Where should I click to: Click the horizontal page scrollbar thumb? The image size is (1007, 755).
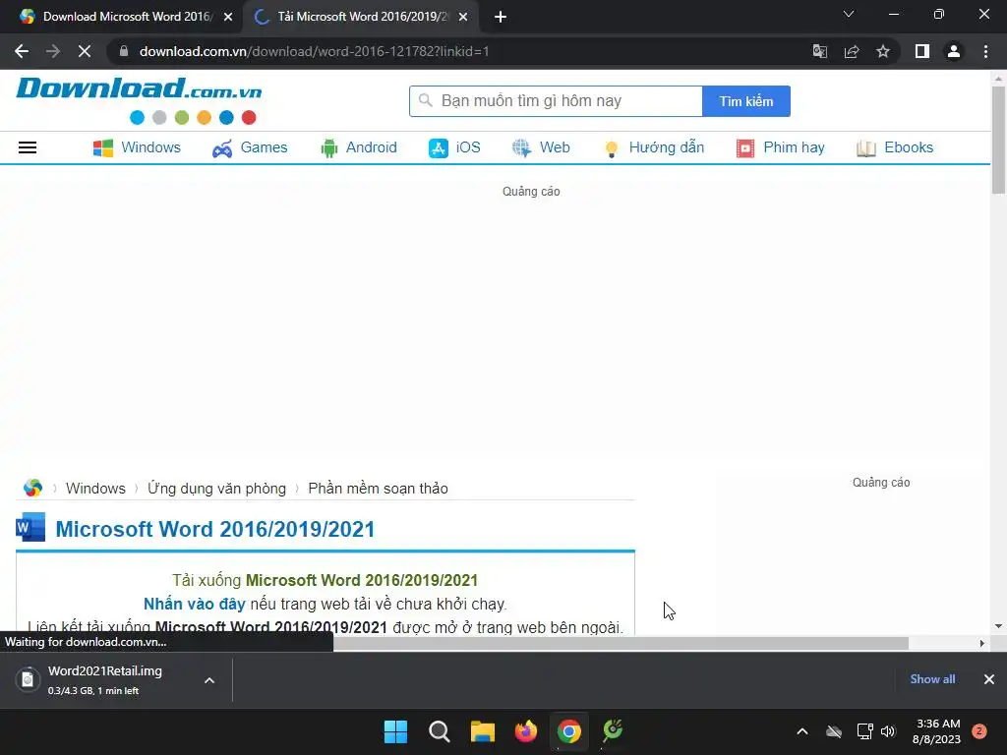(621, 643)
